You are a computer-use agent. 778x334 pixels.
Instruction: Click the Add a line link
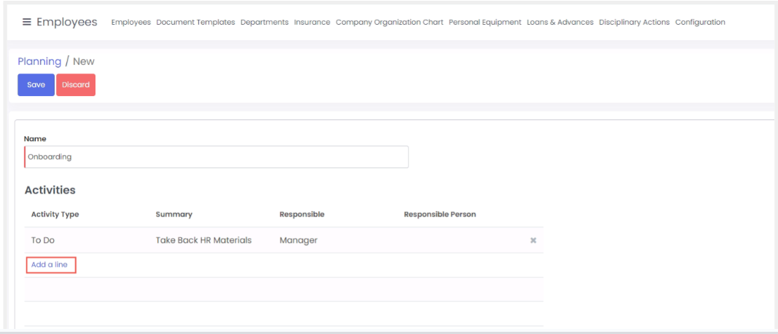click(50, 265)
